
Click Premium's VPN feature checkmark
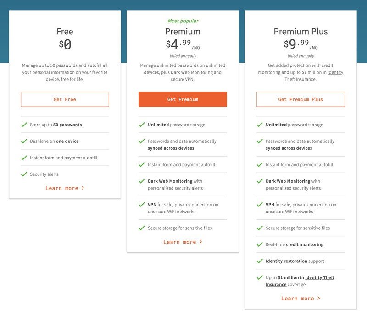[x=142, y=205]
